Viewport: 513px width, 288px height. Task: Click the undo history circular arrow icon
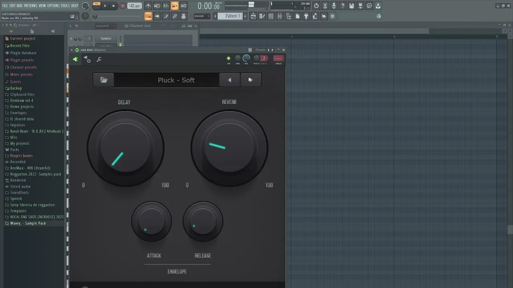316,6
